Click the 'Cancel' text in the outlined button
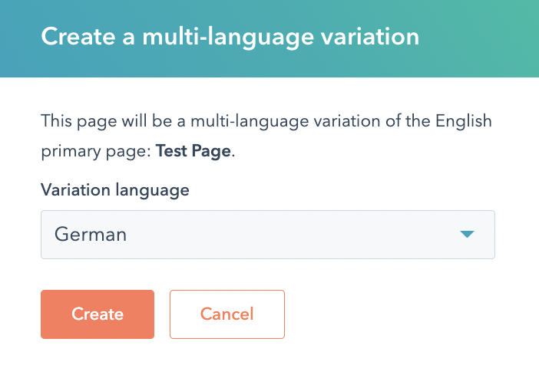This screenshot has height=365, width=539. pos(227,314)
